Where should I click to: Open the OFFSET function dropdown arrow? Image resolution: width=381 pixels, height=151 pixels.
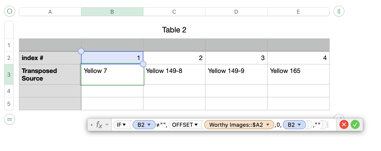click(196, 125)
